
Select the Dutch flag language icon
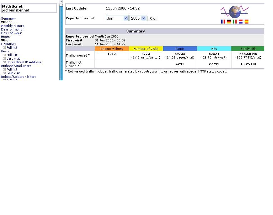pos(241,22)
